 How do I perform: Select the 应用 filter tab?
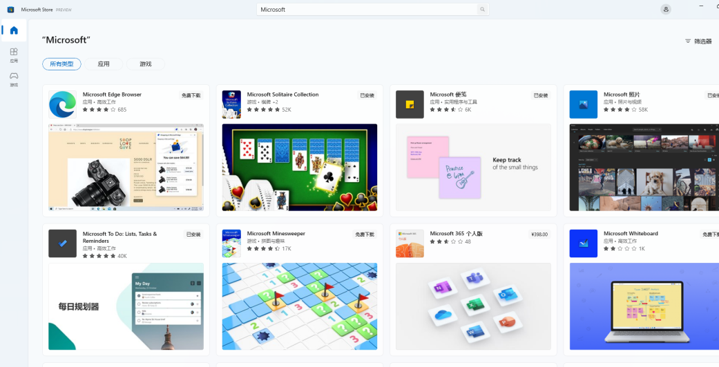tap(104, 64)
